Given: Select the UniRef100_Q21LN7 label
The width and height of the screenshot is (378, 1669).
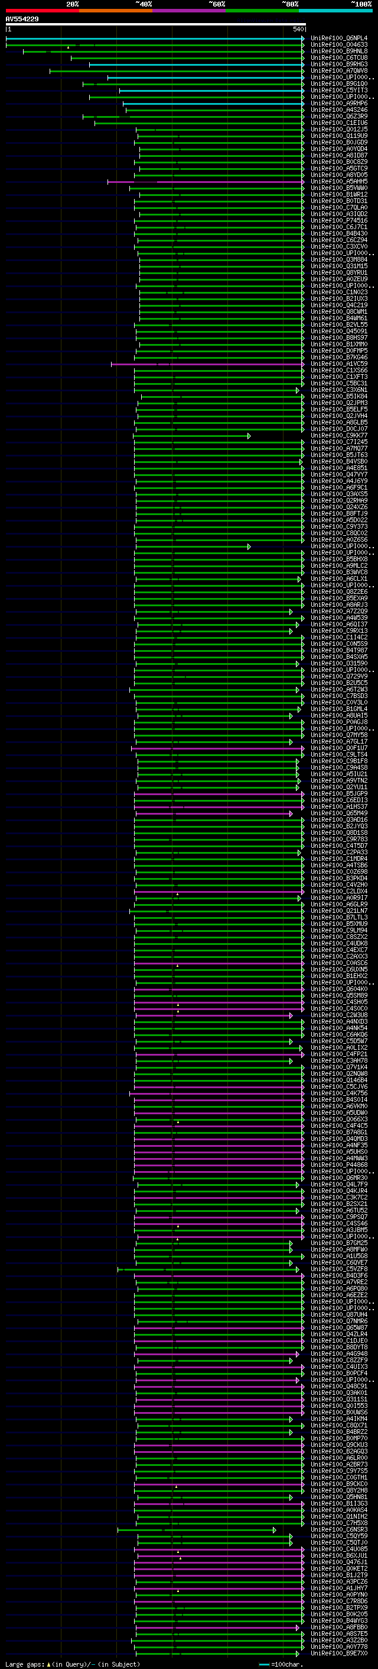Looking at the screenshot, I should point(338,911).
